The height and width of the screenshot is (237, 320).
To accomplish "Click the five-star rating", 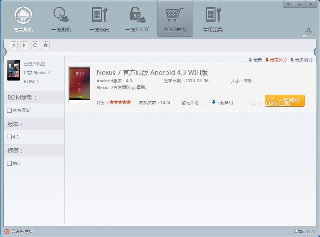I will click(x=120, y=102).
